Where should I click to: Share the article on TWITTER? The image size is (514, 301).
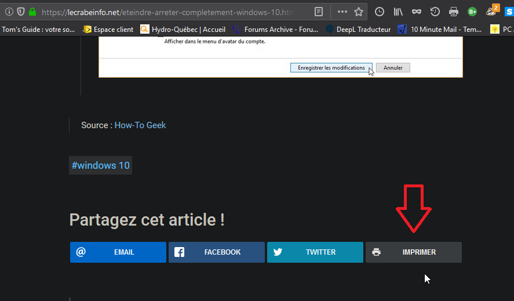[315, 252]
